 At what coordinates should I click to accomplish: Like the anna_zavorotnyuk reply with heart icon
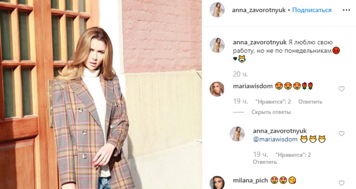click(341, 134)
